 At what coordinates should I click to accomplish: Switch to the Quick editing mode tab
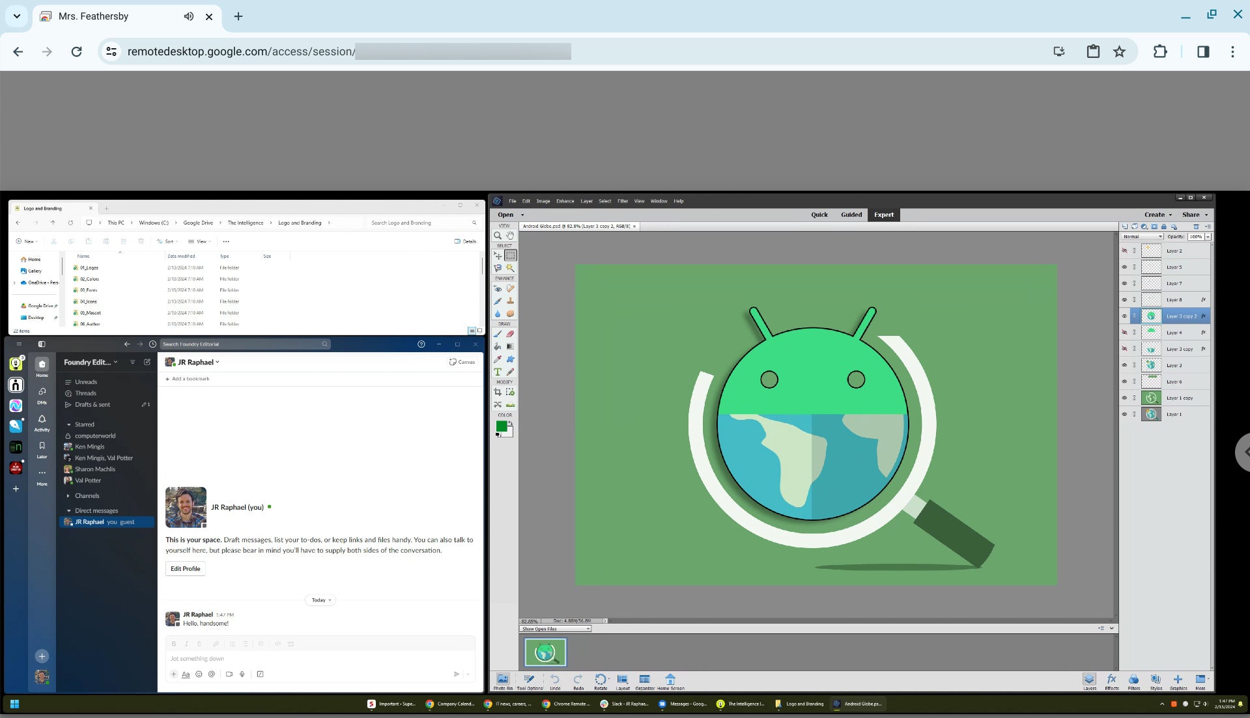point(819,215)
